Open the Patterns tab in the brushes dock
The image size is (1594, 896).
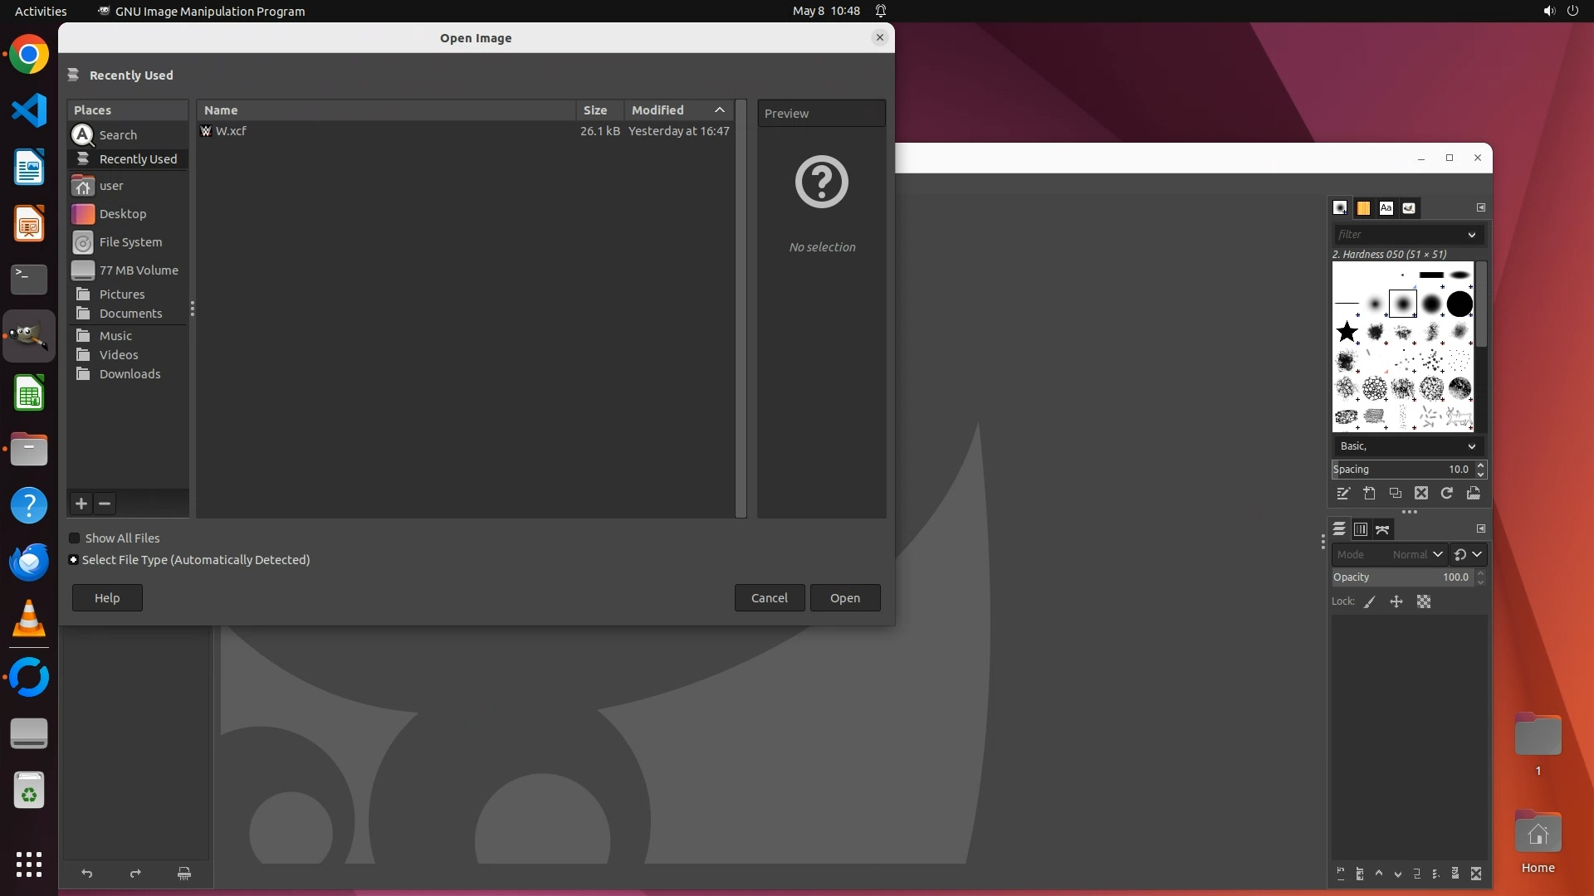pos(1363,208)
